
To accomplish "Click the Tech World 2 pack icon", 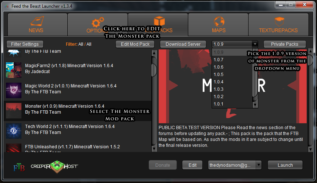I will [14, 131].
